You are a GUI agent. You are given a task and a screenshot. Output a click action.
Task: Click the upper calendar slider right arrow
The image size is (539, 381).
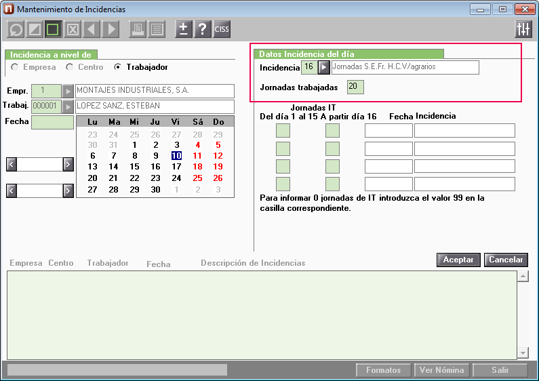[x=68, y=164]
